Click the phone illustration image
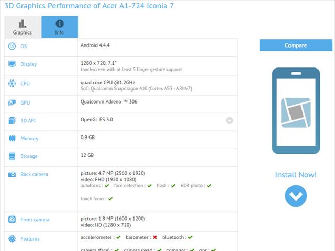Image resolution: width=335 pixels, height=251 pixels. [296, 111]
